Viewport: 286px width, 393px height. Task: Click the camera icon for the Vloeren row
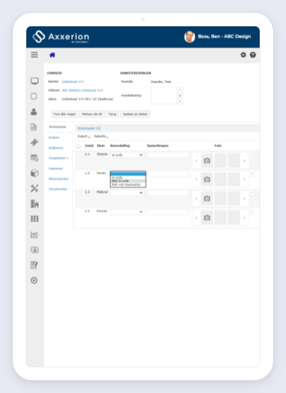pyautogui.click(x=206, y=161)
